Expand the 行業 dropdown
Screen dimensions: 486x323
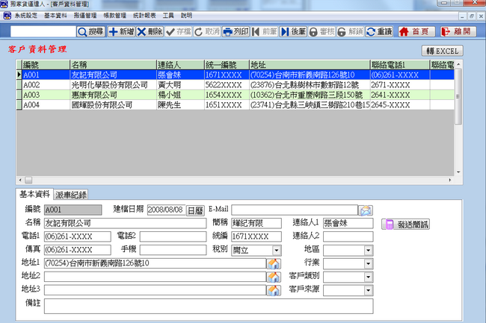click(368, 263)
